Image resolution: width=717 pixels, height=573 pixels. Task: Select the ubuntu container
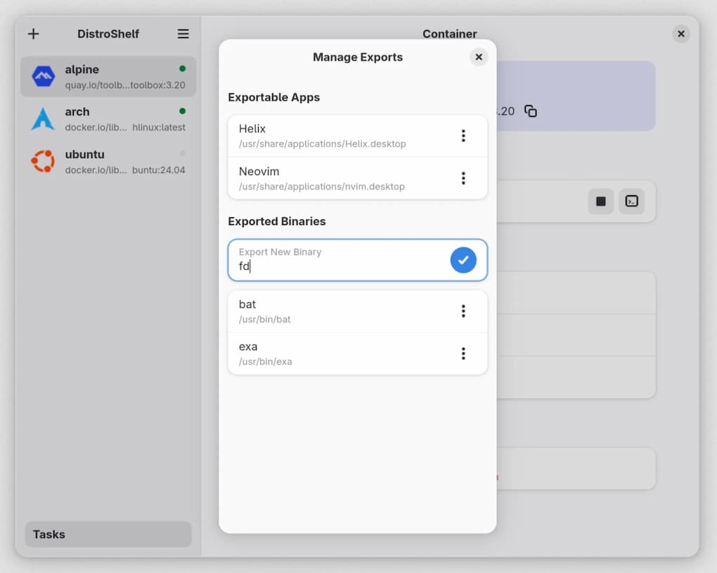point(108,161)
